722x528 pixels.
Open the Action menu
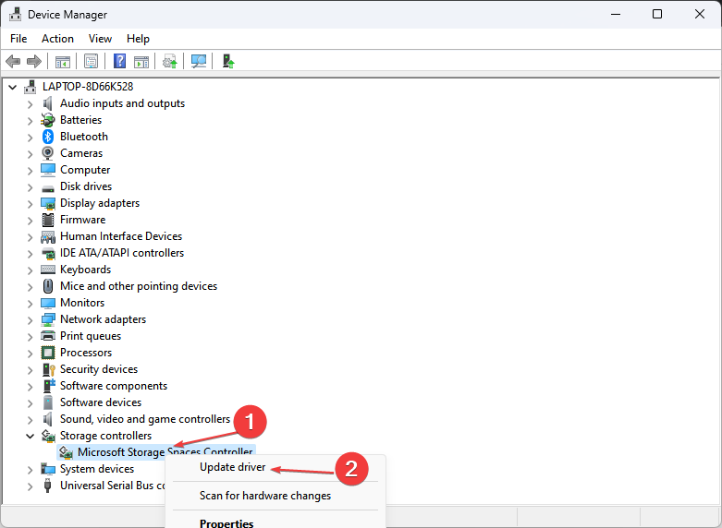[57, 39]
